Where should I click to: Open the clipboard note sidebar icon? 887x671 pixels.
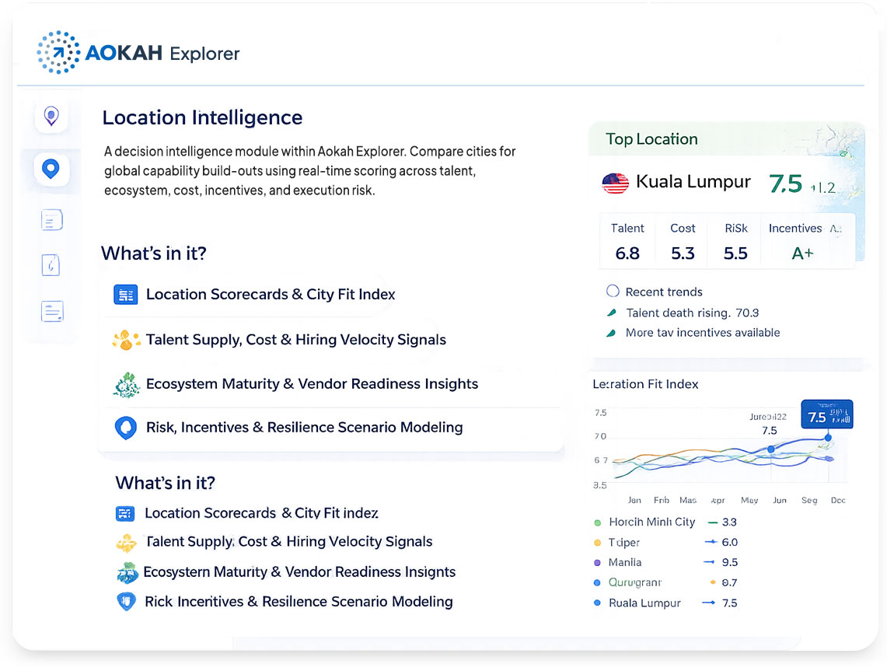point(51,265)
